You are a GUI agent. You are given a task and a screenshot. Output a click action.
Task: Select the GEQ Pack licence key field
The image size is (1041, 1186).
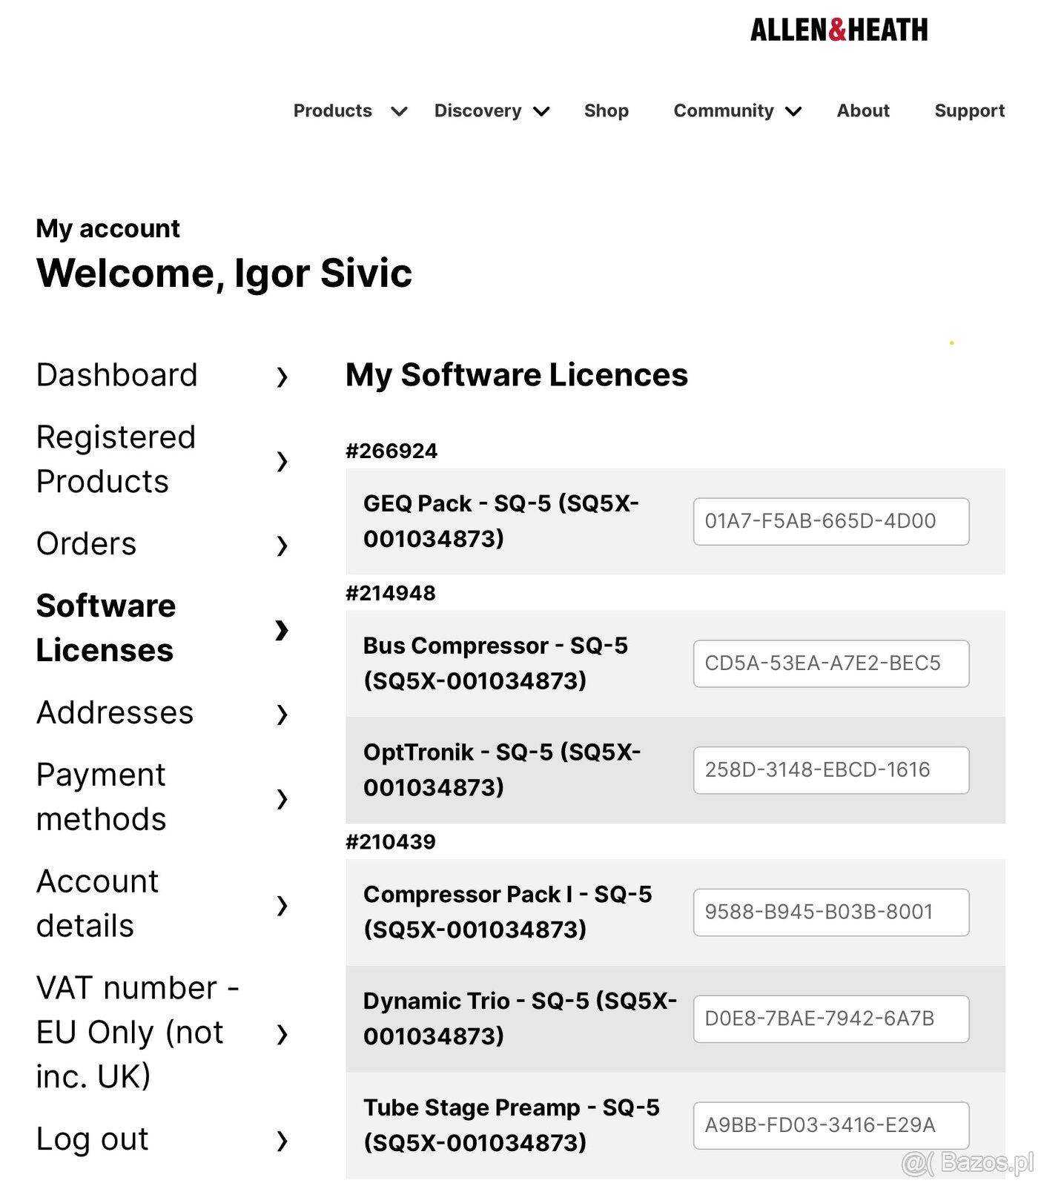[831, 521]
